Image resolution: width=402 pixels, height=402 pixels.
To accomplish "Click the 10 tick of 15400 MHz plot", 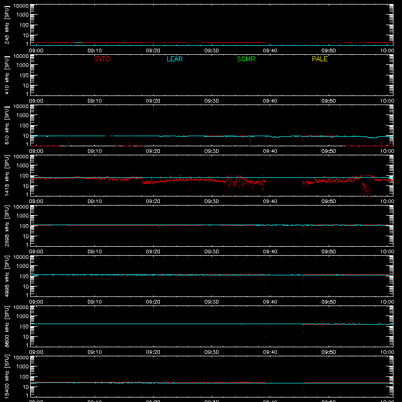I will [26, 387].
